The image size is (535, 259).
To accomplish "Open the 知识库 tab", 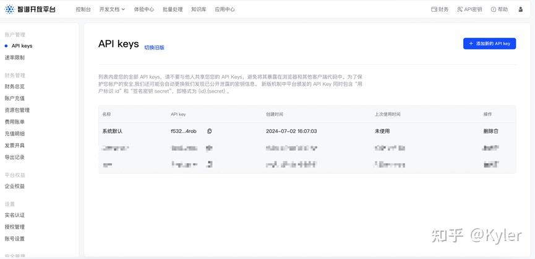I will (199, 9).
